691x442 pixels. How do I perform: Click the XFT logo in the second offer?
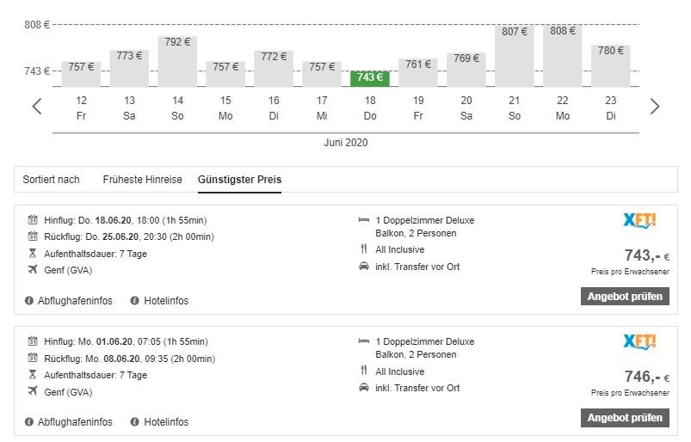coord(639,342)
